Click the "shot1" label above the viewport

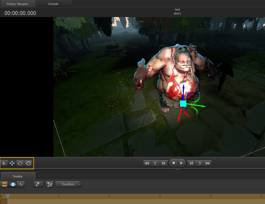pos(177,13)
